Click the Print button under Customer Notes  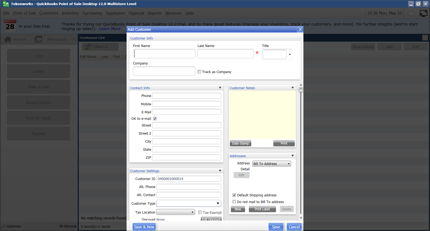point(284,143)
